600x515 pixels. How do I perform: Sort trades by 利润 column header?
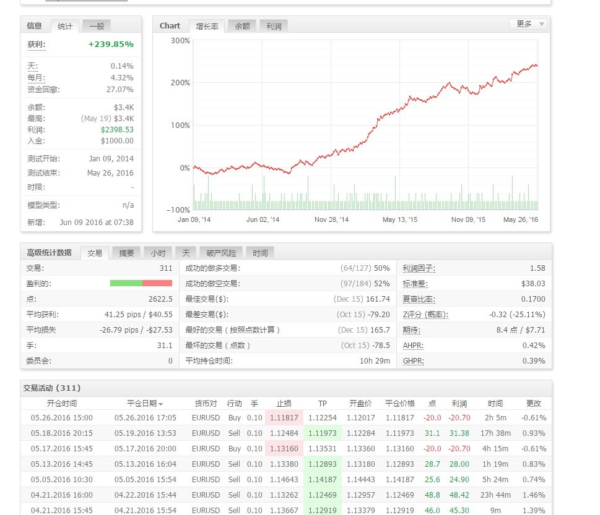point(459,404)
